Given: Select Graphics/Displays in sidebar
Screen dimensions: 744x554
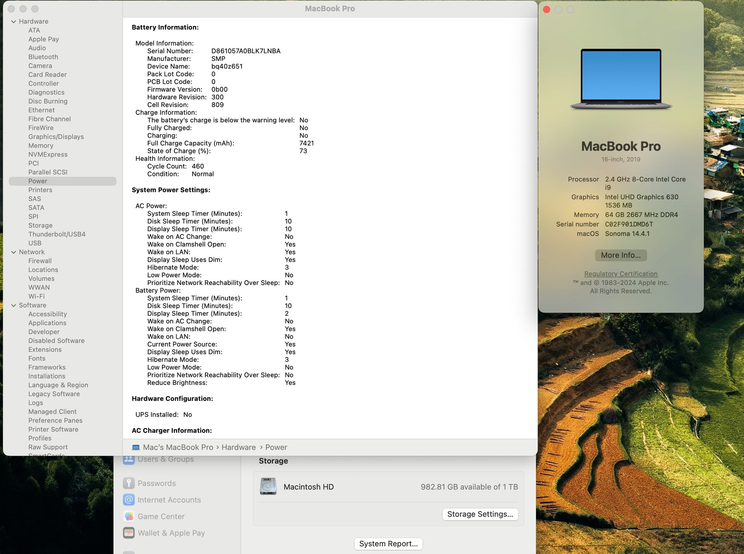Looking at the screenshot, I should click(56, 137).
